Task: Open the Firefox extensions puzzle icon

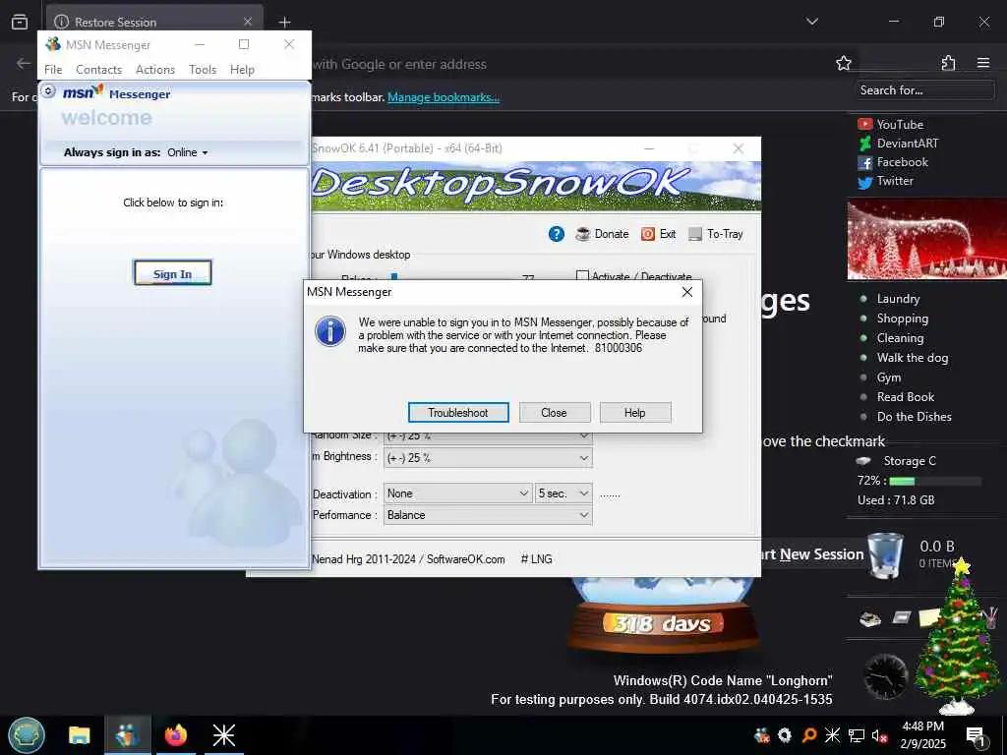Action: point(948,63)
